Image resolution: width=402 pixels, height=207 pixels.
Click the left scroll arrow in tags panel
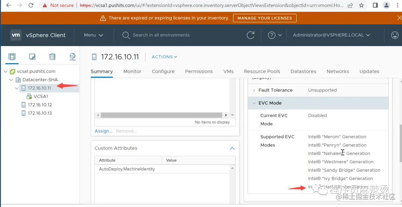point(98,115)
